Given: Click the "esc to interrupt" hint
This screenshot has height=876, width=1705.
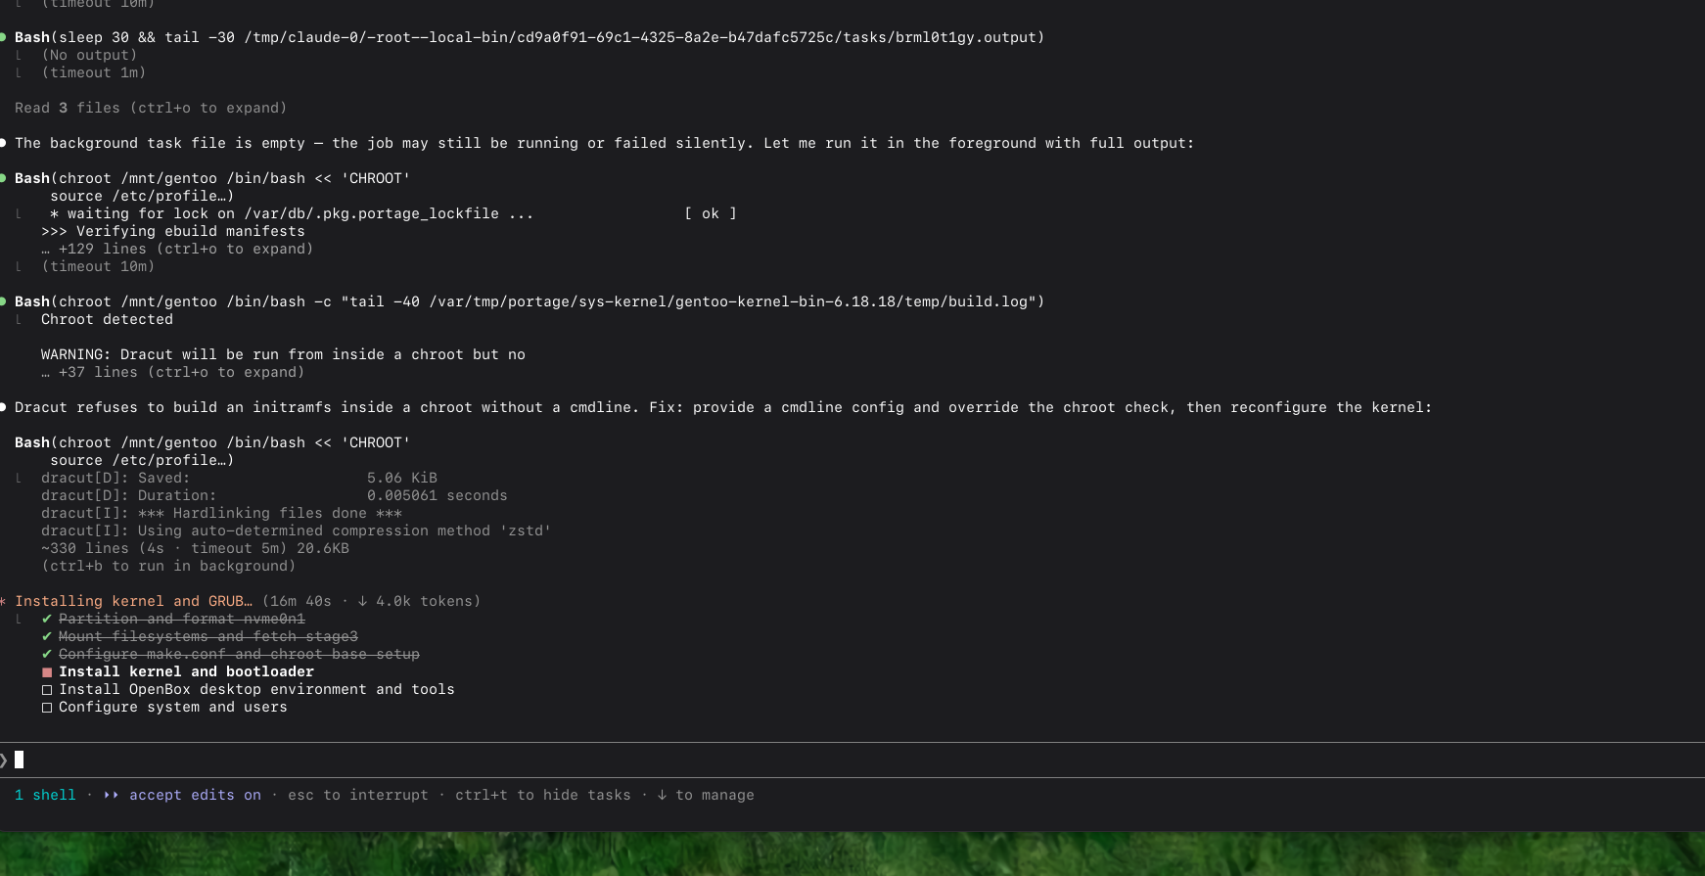Looking at the screenshot, I should (358, 795).
